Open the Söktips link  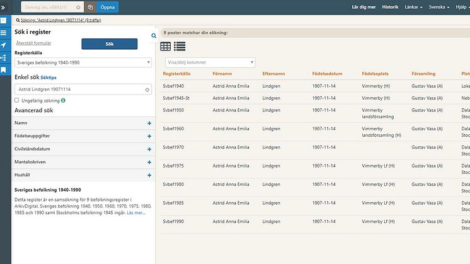[49, 77]
